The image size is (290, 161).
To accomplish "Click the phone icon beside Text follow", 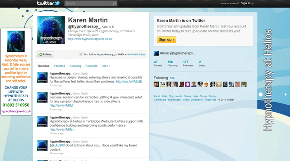I will pyautogui.click(x=81, y=54).
